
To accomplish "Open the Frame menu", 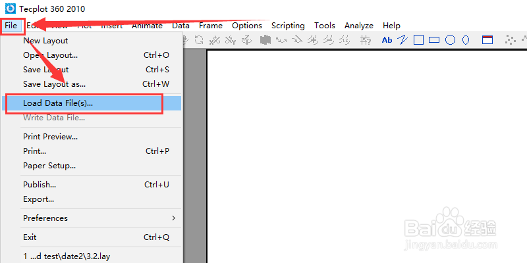I will pos(211,26).
